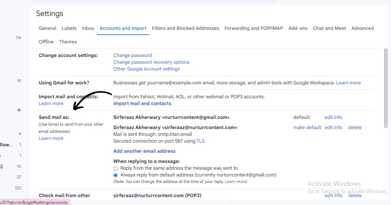The width and height of the screenshot is (391, 205).
Task: Open the Offline settings tab
Action: [x=46, y=42]
